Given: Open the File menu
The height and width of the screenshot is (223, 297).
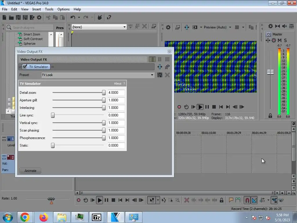Looking at the screenshot, I should point(5,9).
